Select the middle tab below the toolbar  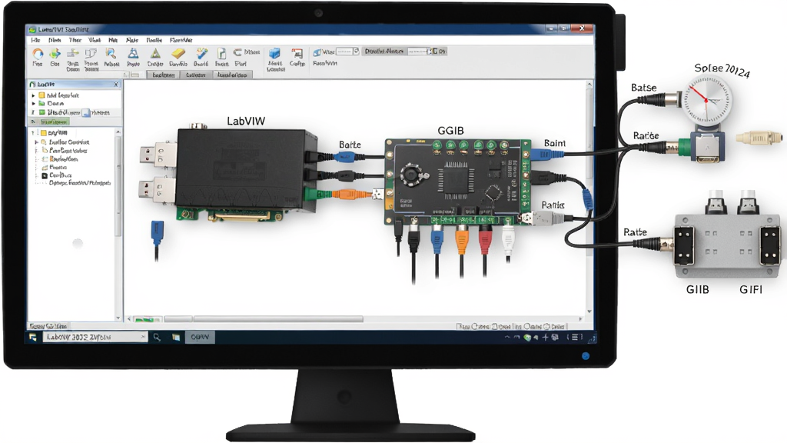pyautogui.click(x=196, y=75)
